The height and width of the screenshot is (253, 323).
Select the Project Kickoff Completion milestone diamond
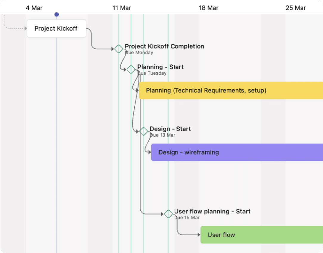tap(119, 49)
